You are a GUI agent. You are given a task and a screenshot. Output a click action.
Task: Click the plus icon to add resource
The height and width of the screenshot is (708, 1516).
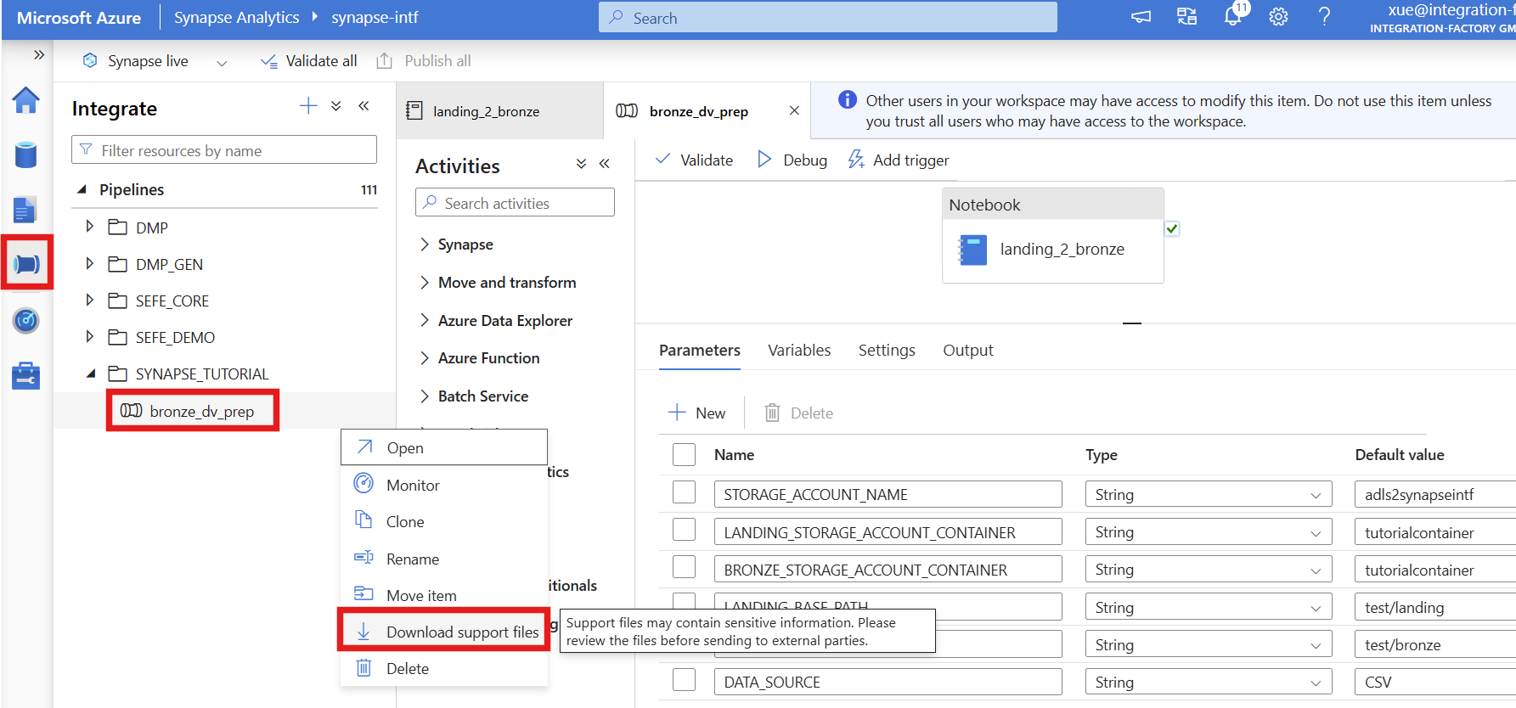coord(308,106)
